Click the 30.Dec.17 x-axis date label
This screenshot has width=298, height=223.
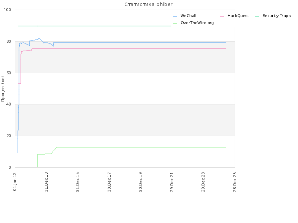point(109,182)
